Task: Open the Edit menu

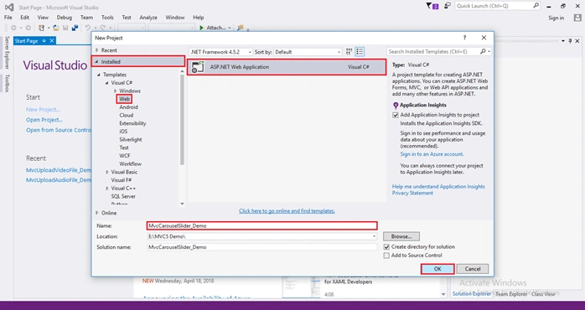Action: click(24, 18)
